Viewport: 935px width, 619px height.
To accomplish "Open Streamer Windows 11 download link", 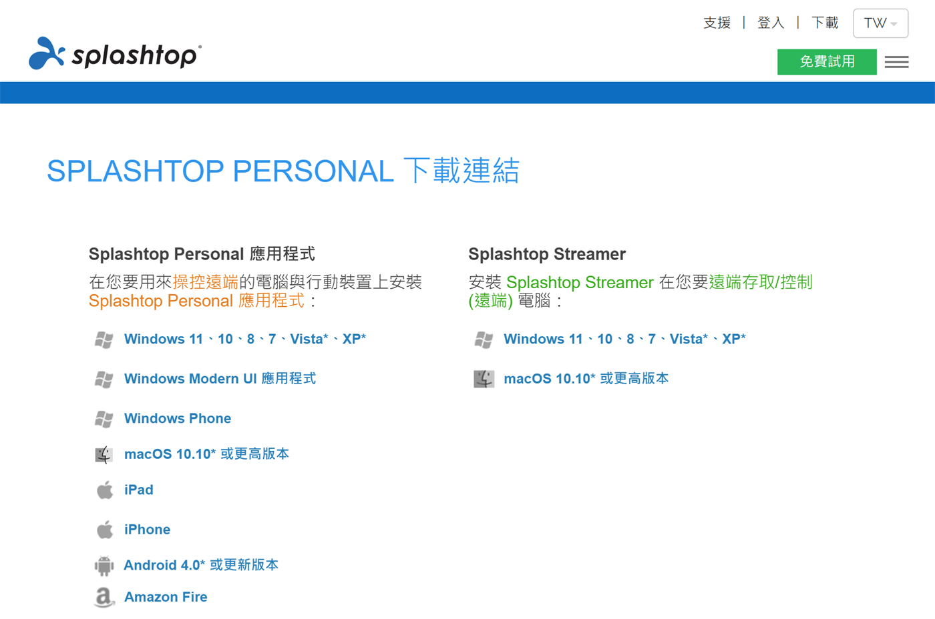I will 624,340.
